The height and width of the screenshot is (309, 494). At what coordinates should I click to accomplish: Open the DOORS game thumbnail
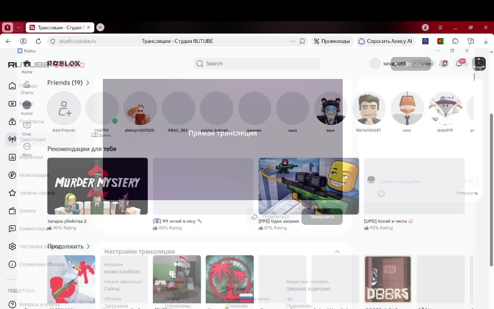388,279
